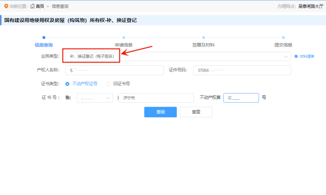326x195 pixels.
Task: Select the 提交信息 step label
Action: coord(283,45)
